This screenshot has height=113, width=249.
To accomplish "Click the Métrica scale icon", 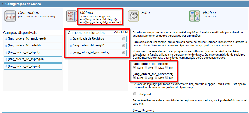I will click(x=72, y=16).
